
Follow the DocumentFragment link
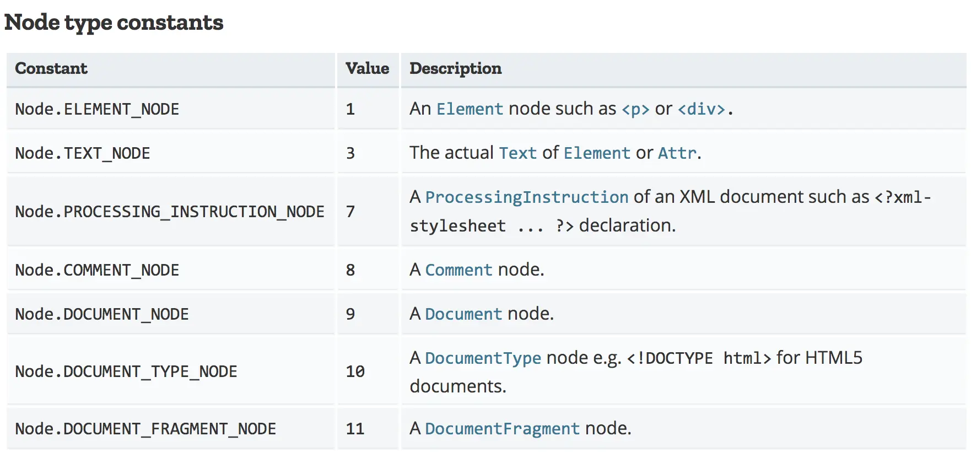(x=502, y=429)
